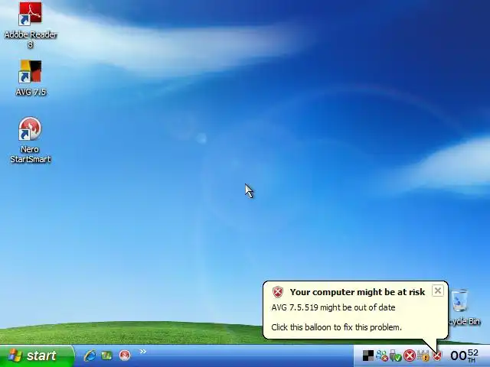Click 'AVG 7.5.519 might be out of date'
The image size is (490, 367).
click(x=333, y=307)
